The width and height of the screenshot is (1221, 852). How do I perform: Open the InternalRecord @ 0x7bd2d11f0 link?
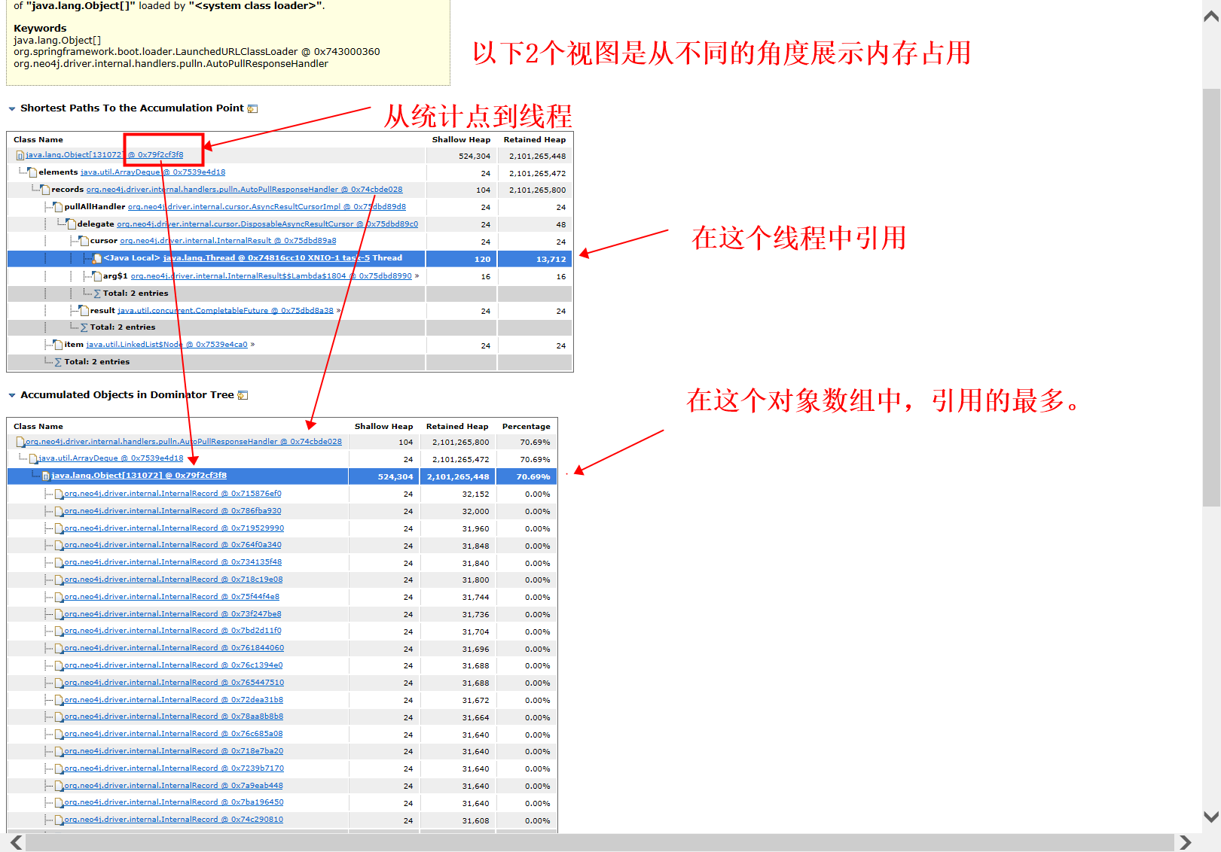pyautogui.click(x=172, y=631)
